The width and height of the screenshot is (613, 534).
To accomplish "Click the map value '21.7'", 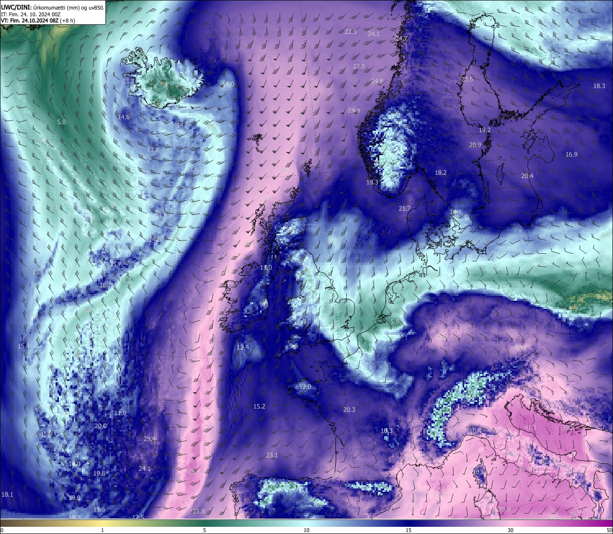I will [x=405, y=208].
